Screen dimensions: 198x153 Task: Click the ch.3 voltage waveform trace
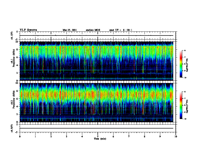96,128
